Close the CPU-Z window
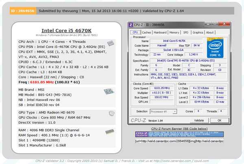Screen dimensions: 244x164 coord(224,24)
